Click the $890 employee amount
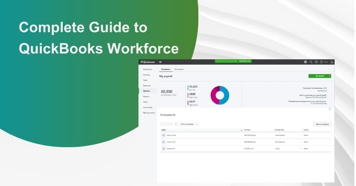Screen dimensions: 356x186 point(192,94)
